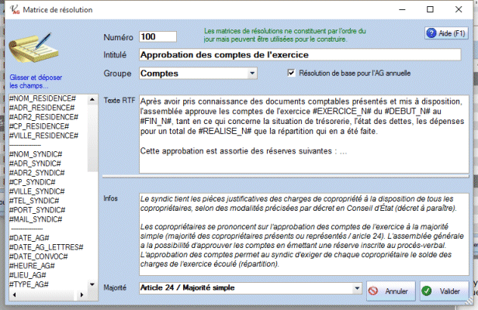Click the app logo in title bar
The image size is (478, 310).
[x=14, y=10]
